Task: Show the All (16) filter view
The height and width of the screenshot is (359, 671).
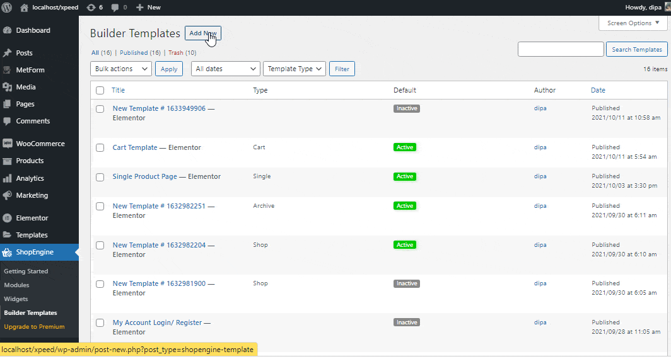Action: [102, 52]
